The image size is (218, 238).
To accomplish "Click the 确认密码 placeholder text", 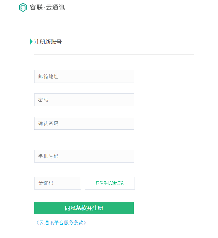I will coord(48,123).
